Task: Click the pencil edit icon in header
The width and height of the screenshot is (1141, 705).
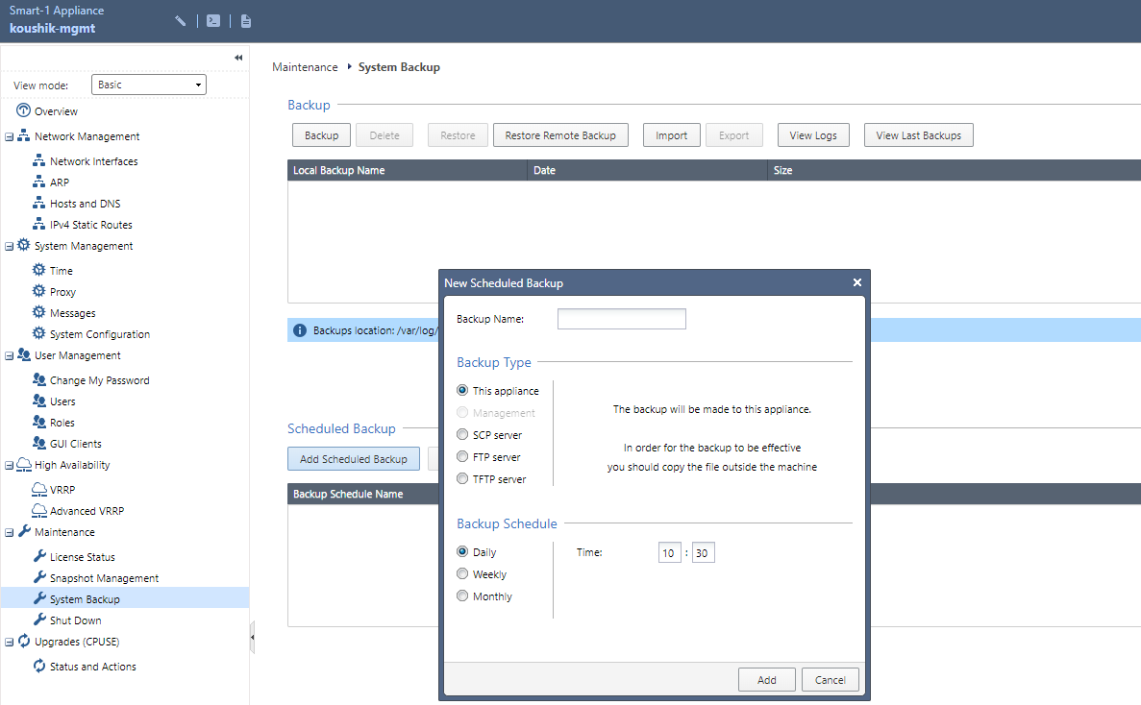Action: [x=181, y=21]
